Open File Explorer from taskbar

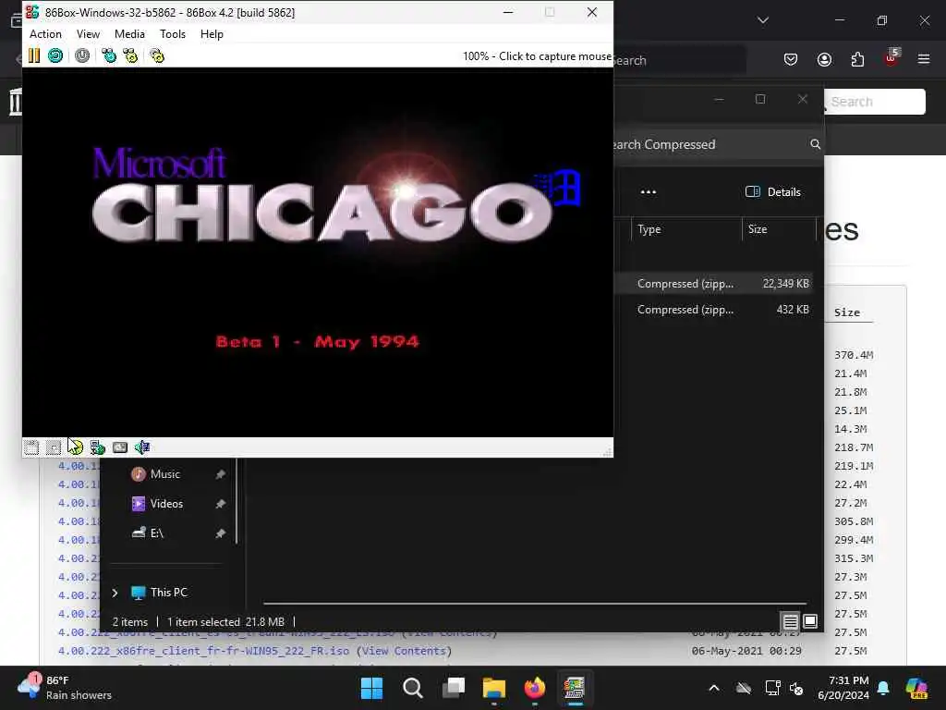click(x=493, y=688)
